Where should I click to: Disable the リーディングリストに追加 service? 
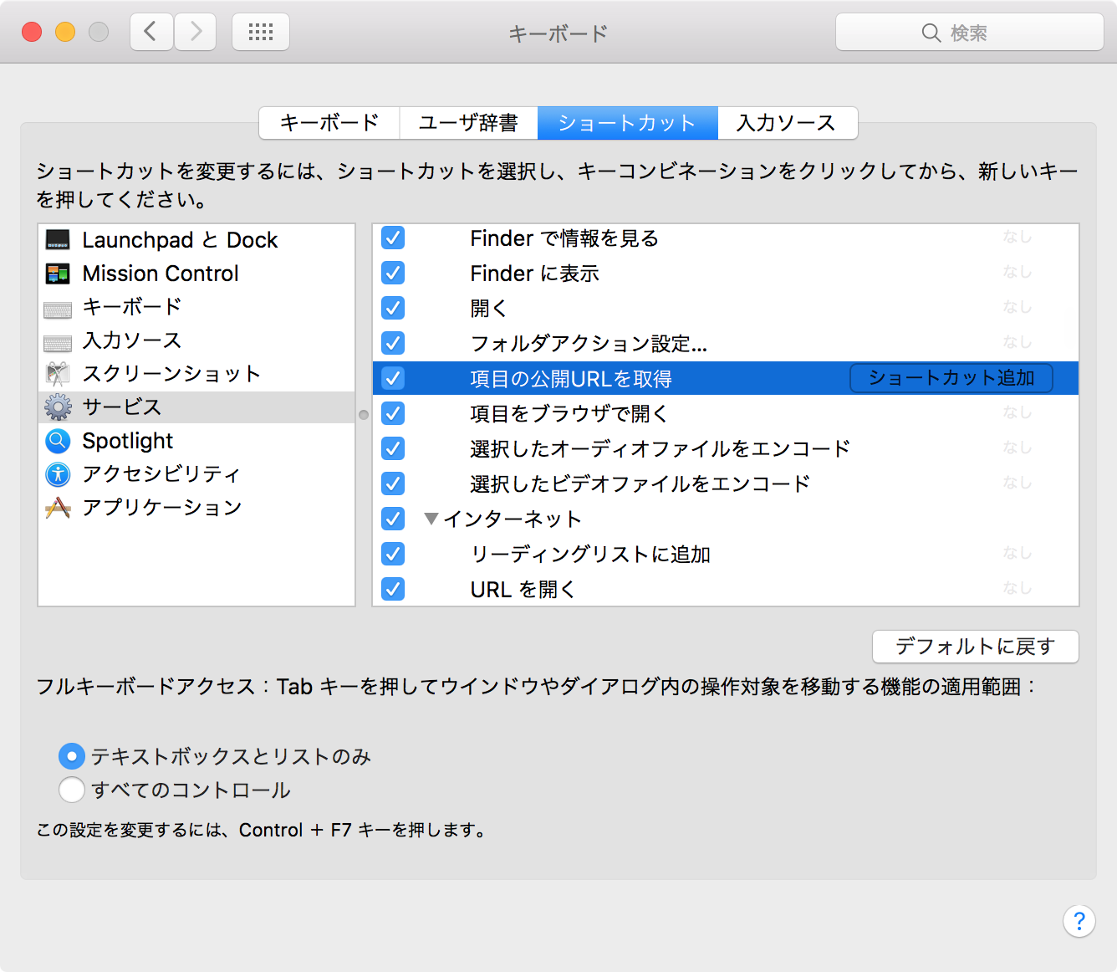392,554
